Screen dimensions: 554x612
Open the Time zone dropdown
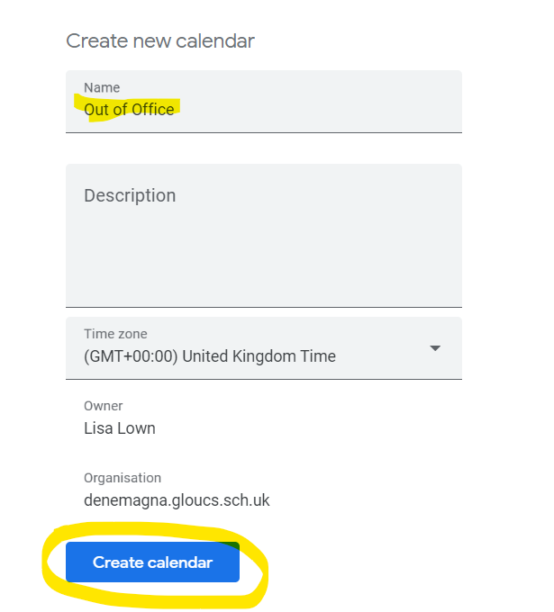click(263, 348)
